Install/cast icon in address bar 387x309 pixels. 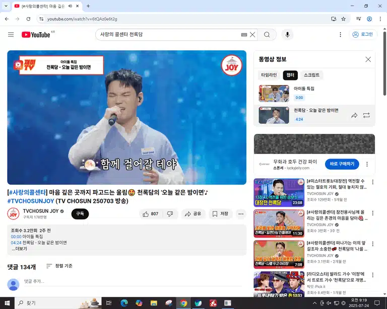tap(334, 19)
